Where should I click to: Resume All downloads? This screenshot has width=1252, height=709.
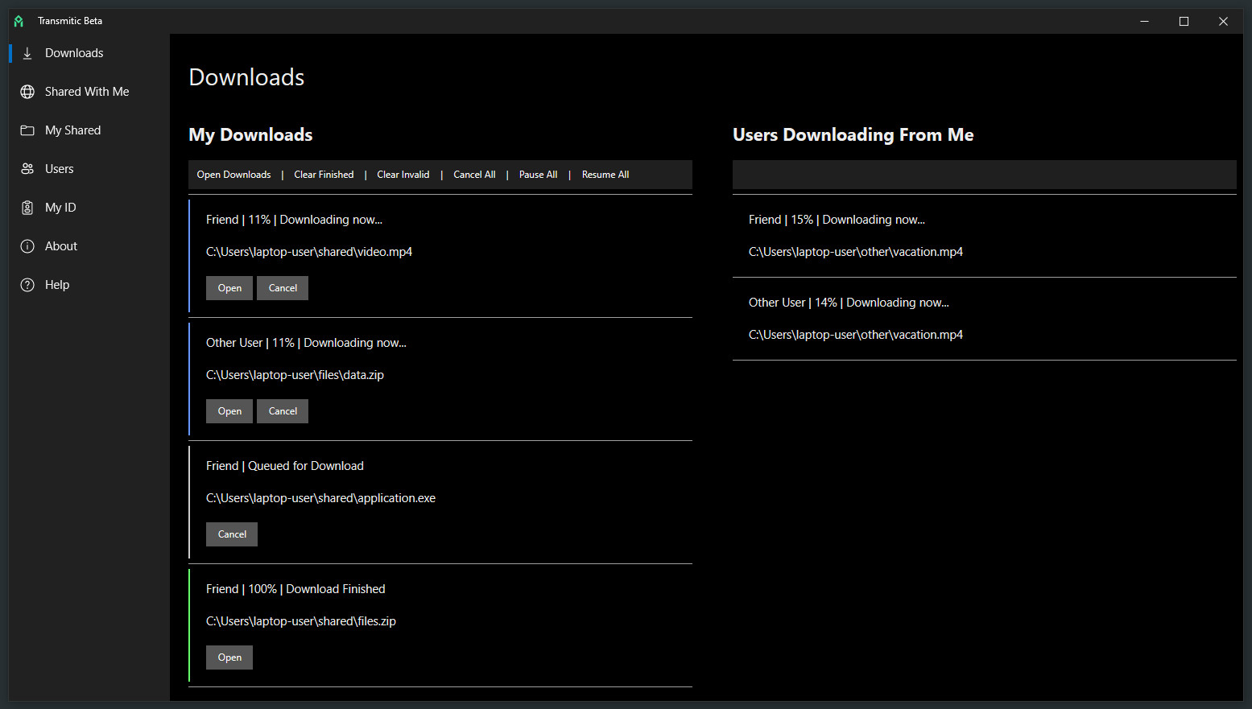click(605, 175)
